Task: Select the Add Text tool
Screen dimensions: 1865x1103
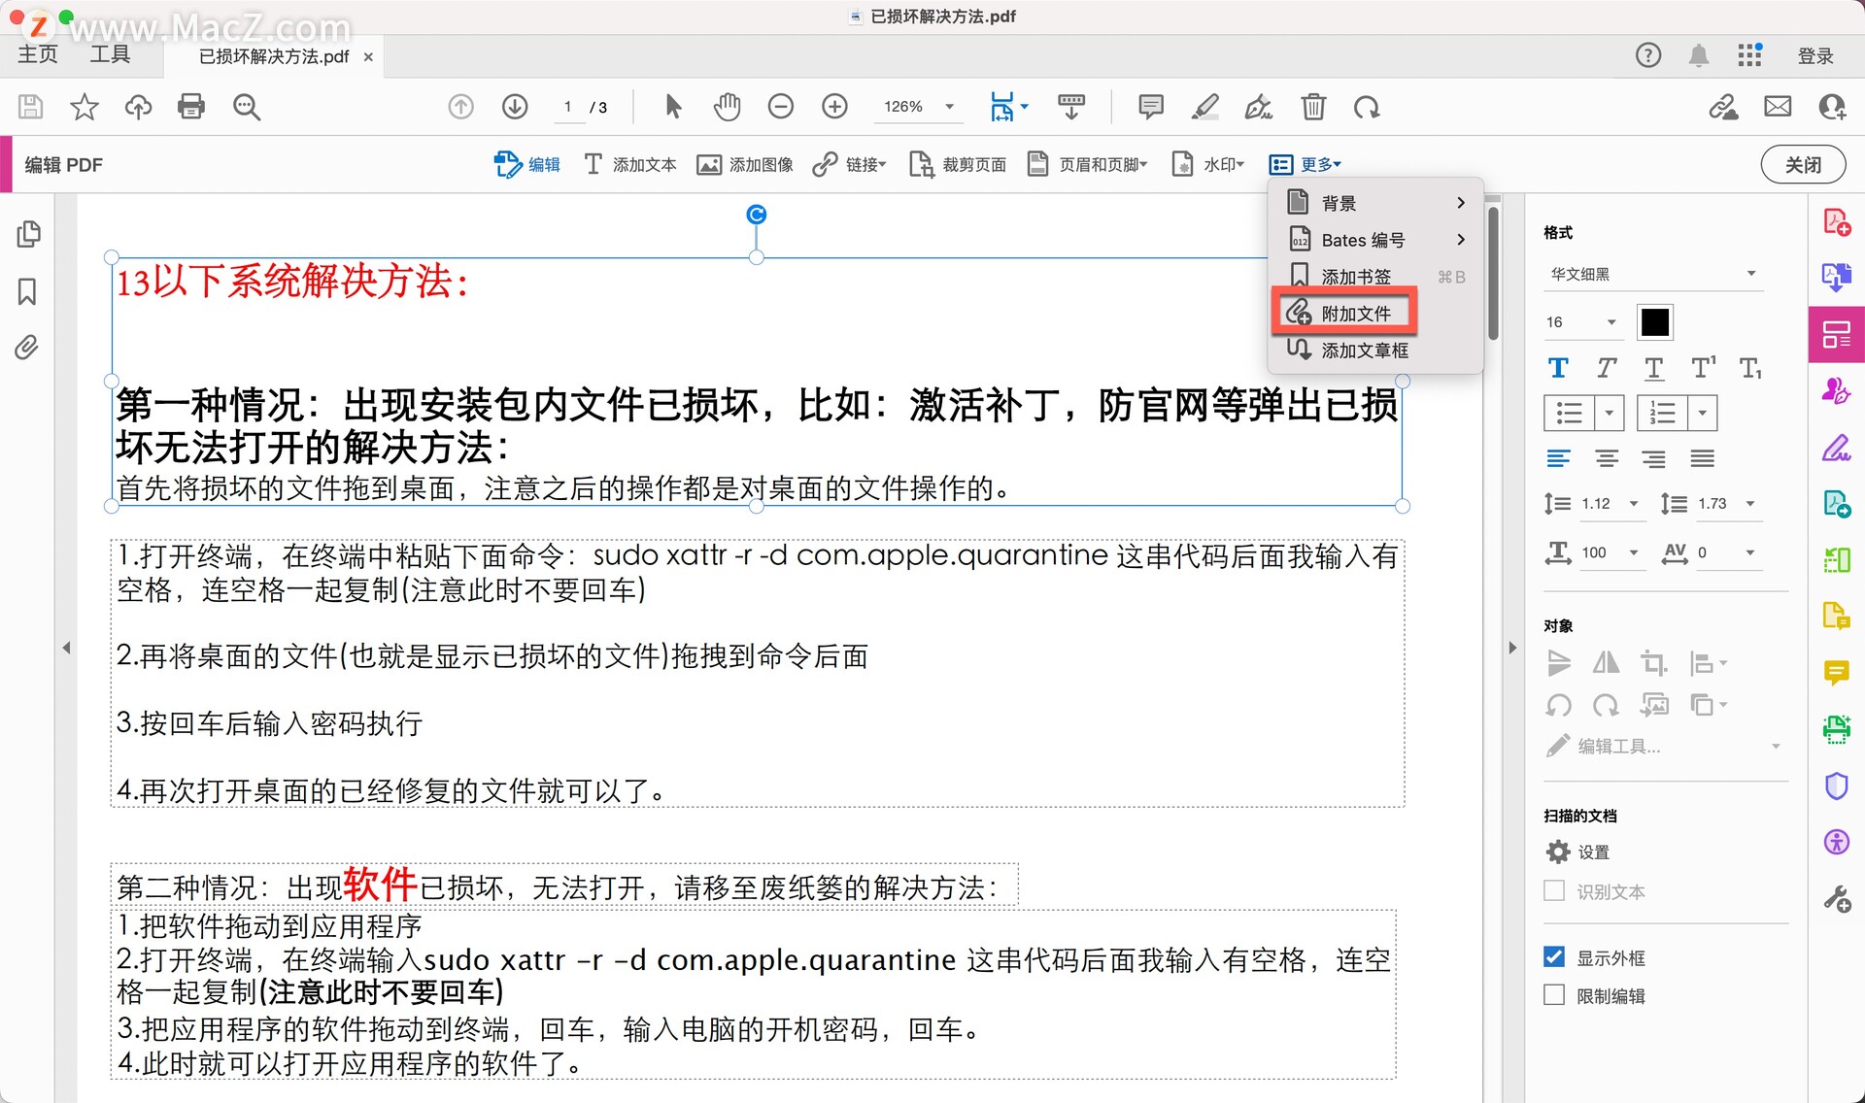Action: pos(629,164)
